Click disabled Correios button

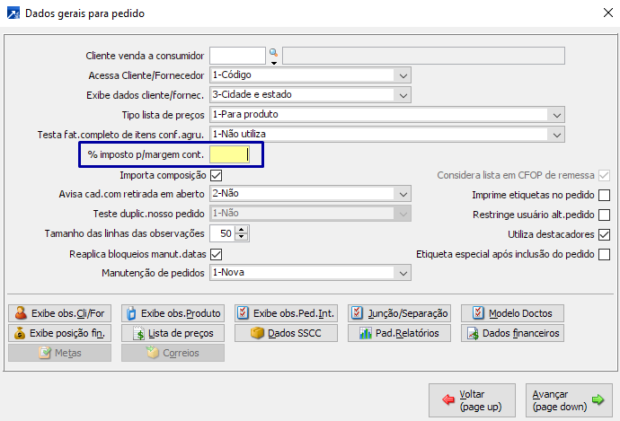click(173, 353)
